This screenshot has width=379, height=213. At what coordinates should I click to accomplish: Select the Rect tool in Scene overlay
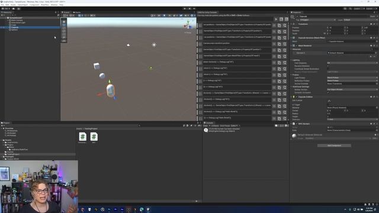click(64, 34)
